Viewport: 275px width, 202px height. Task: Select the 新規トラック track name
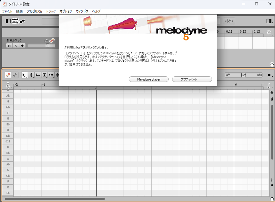click(14, 40)
